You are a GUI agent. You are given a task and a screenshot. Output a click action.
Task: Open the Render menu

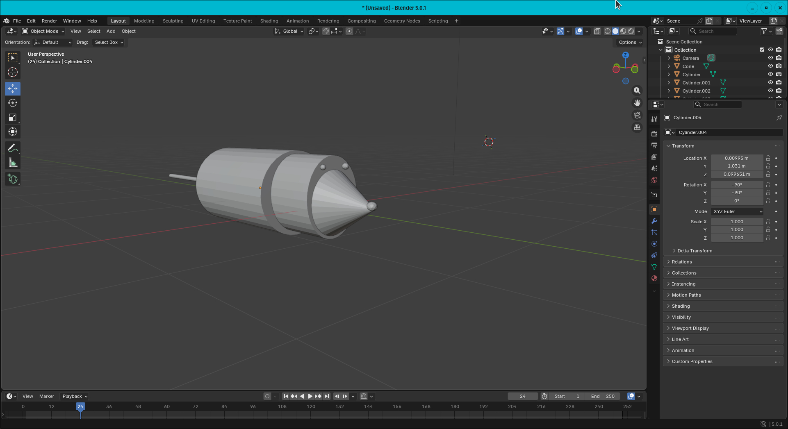coord(49,21)
